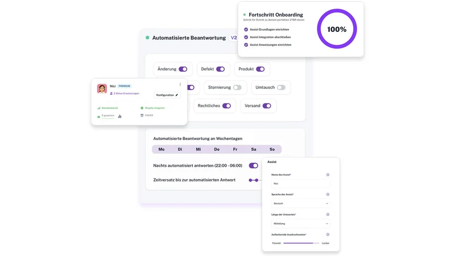Click the Name des Assist input field
This screenshot has height=256, width=455.
pos(300,183)
